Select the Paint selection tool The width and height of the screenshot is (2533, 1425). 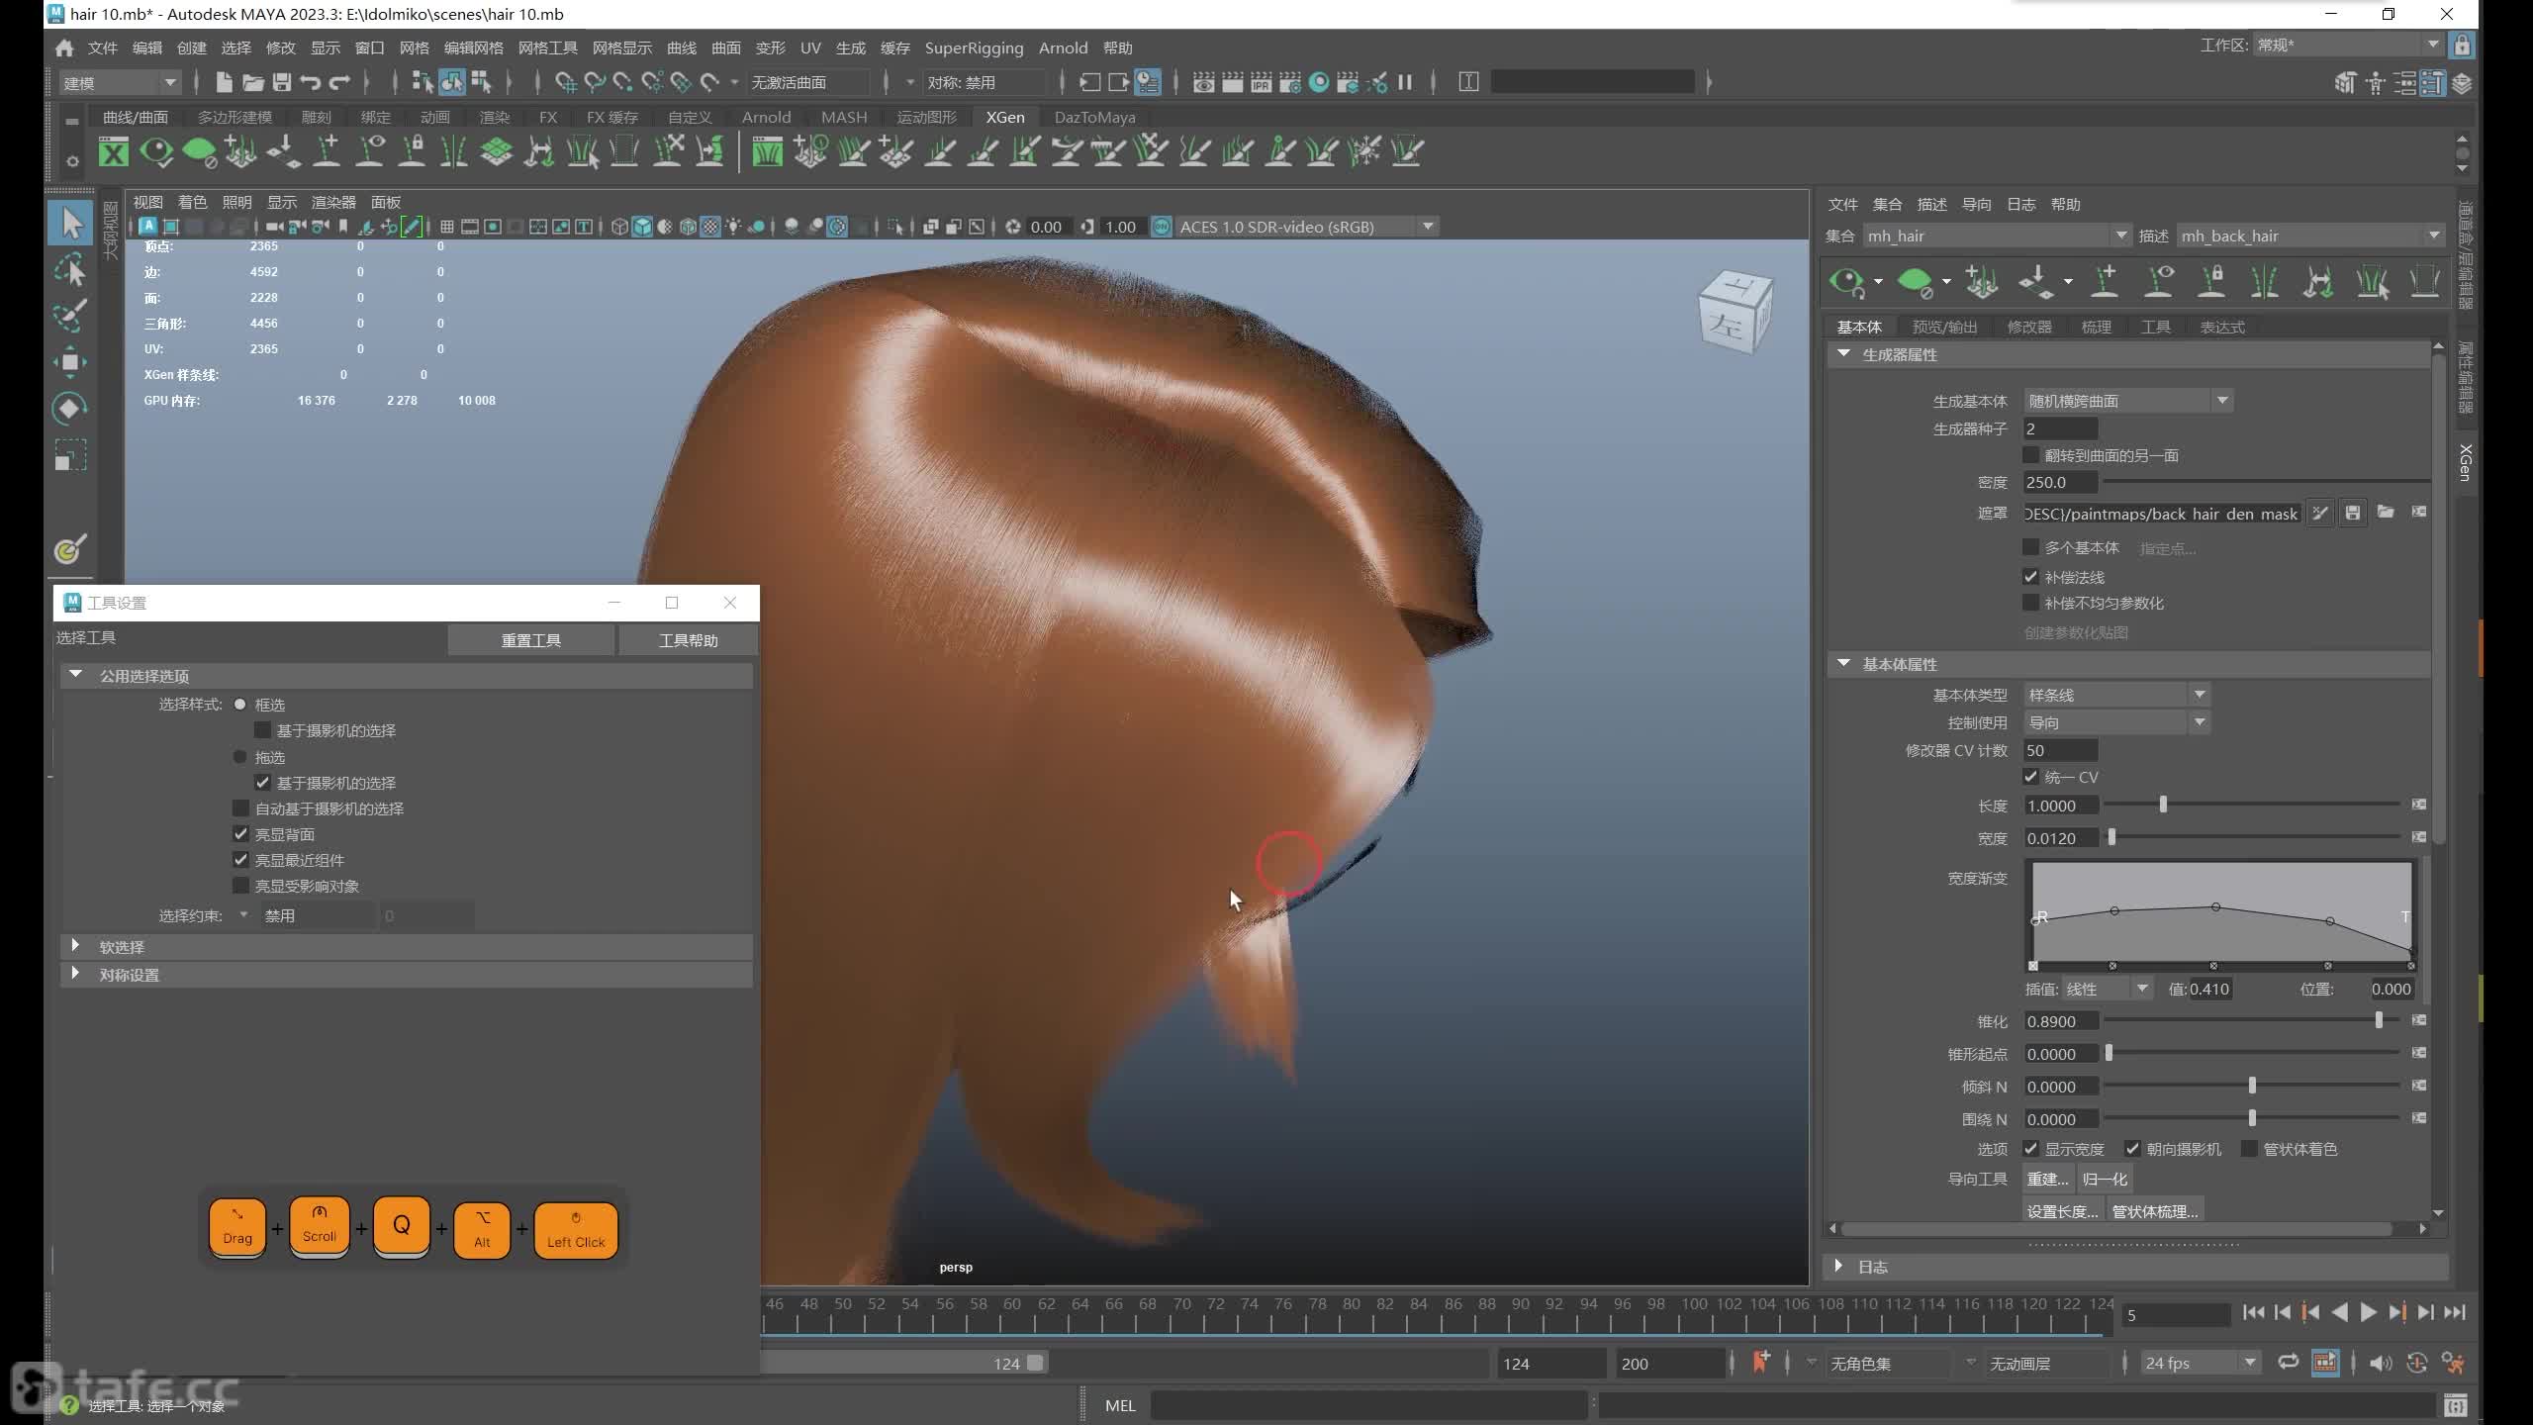click(x=70, y=316)
